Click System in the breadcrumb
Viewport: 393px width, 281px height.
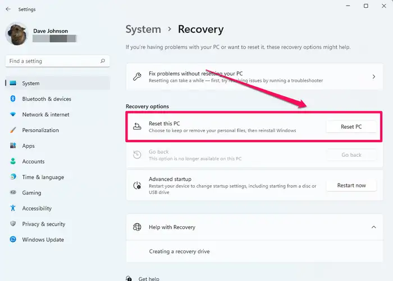143,30
